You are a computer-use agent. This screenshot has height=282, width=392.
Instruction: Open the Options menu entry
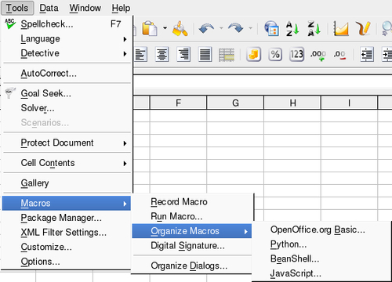click(x=67, y=262)
